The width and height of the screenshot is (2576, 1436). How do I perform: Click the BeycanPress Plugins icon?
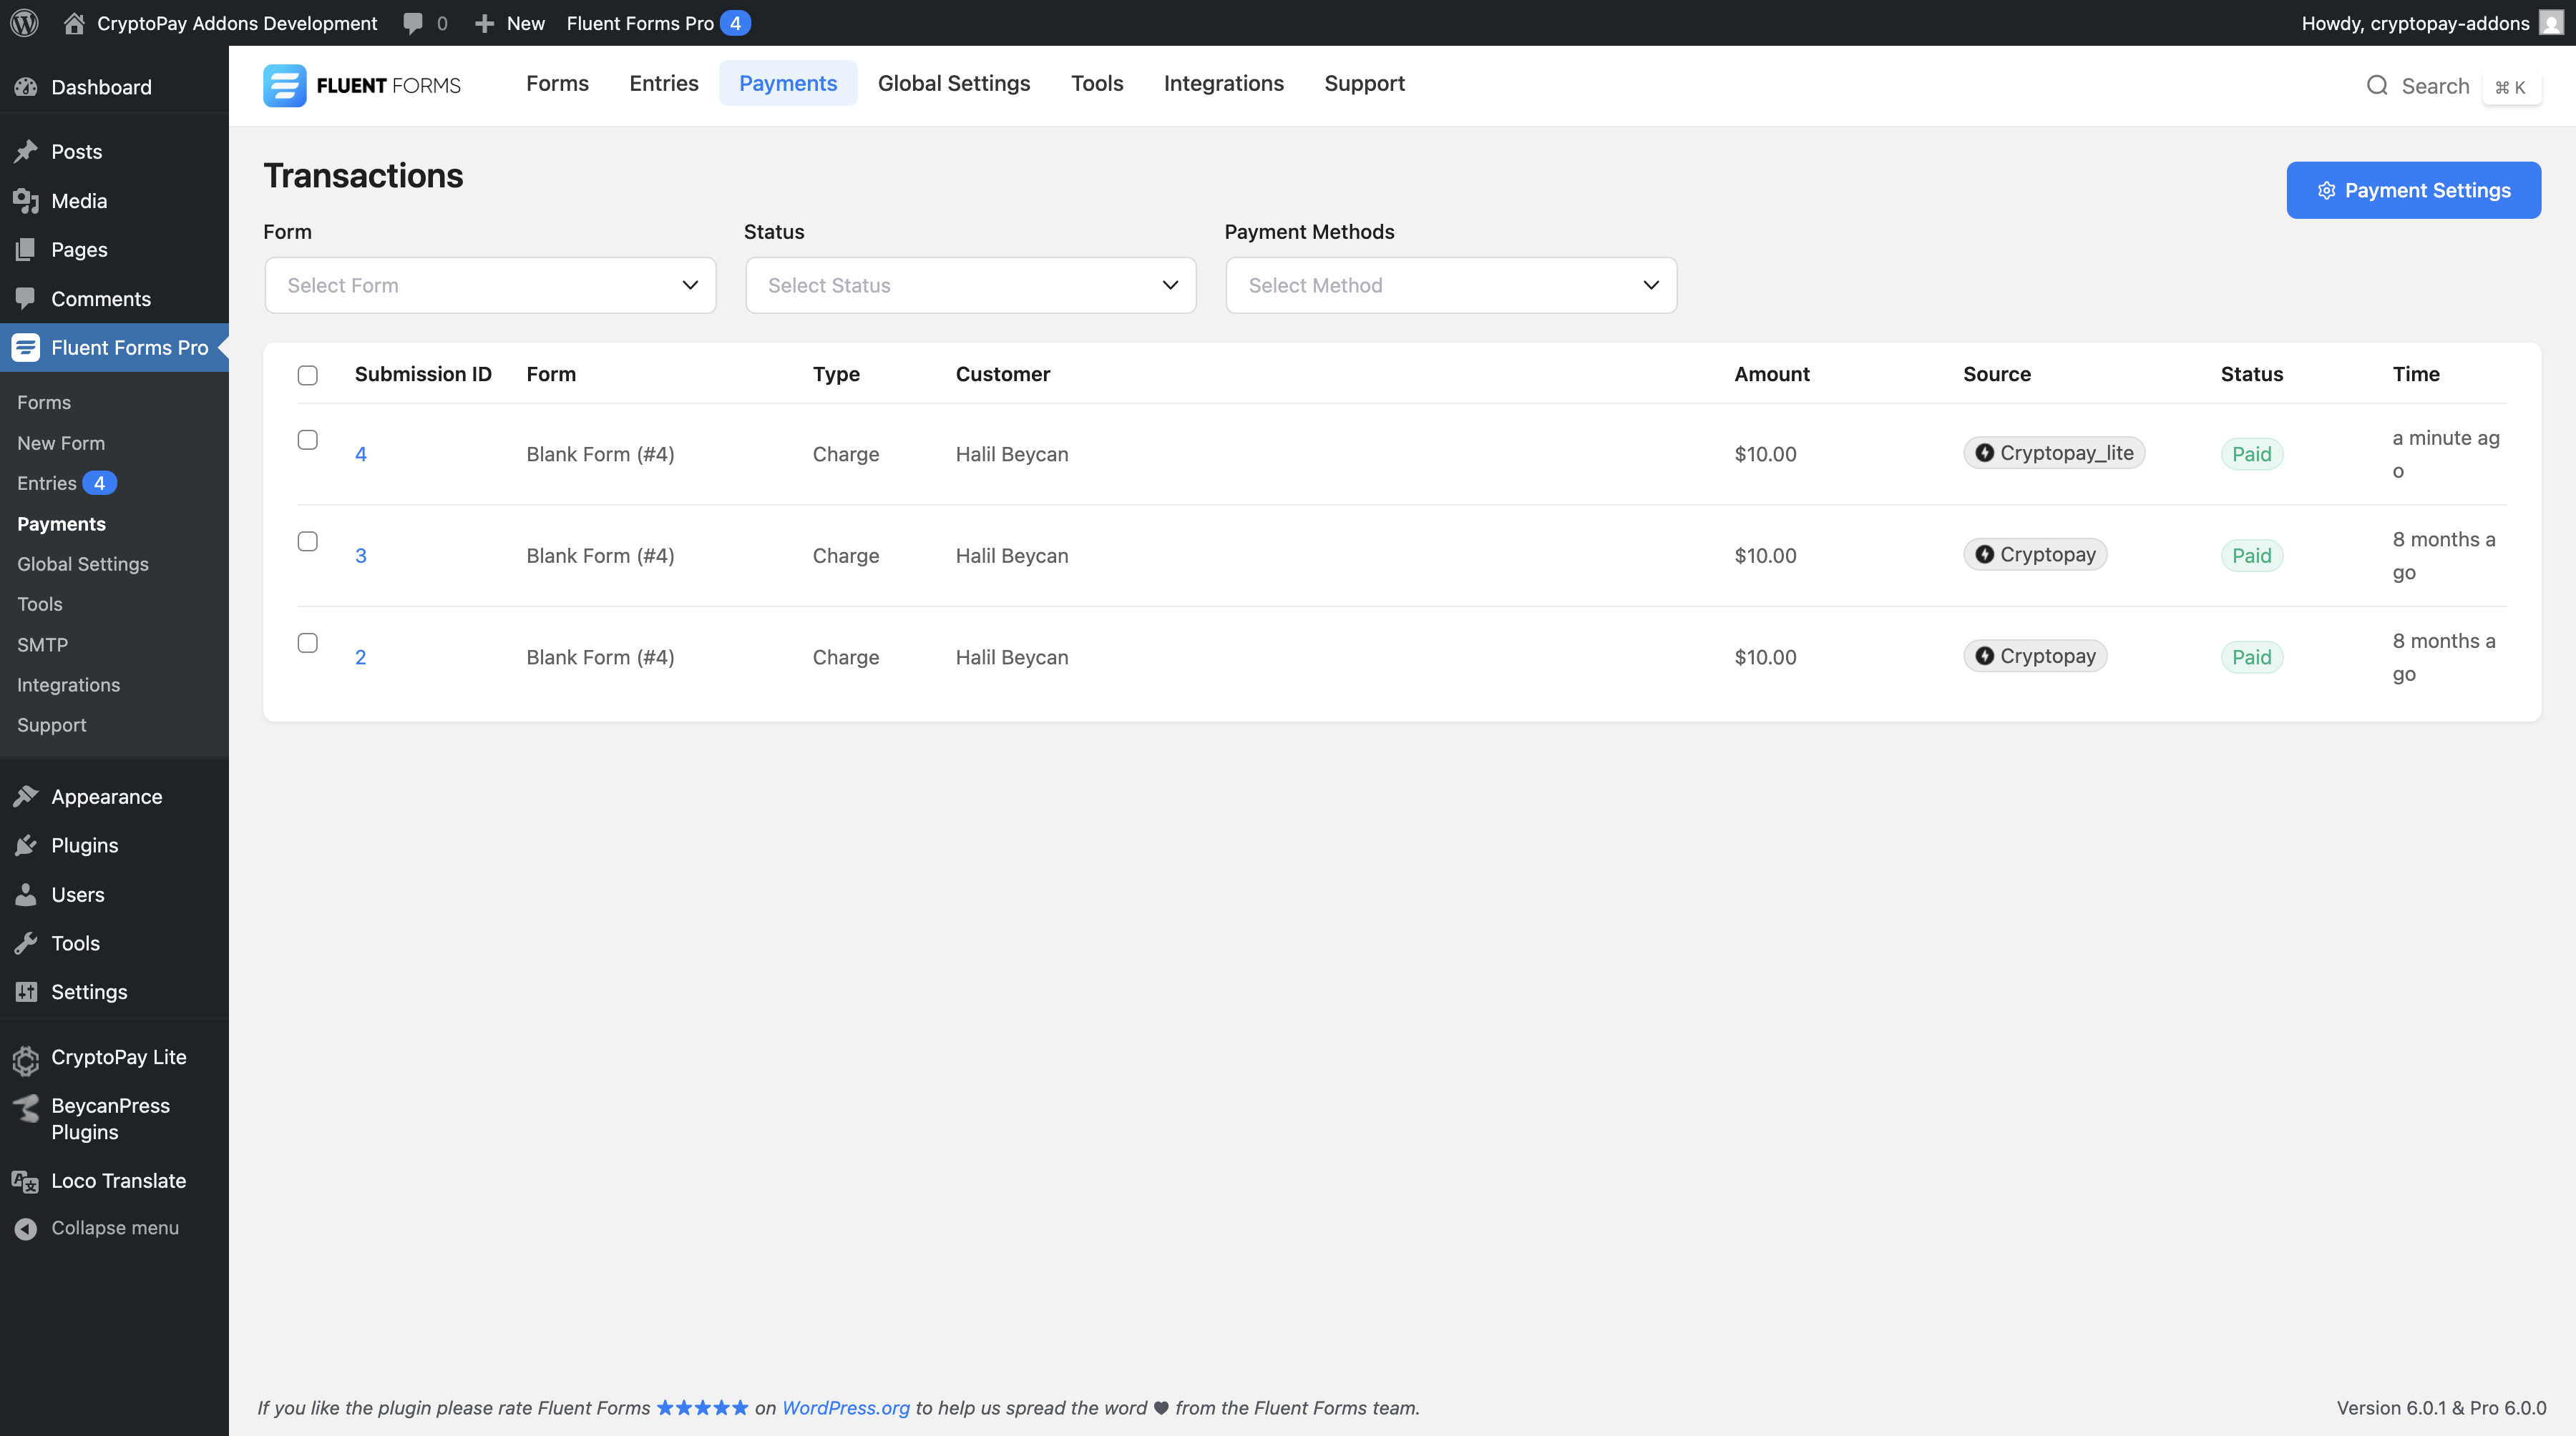pyautogui.click(x=26, y=1107)
